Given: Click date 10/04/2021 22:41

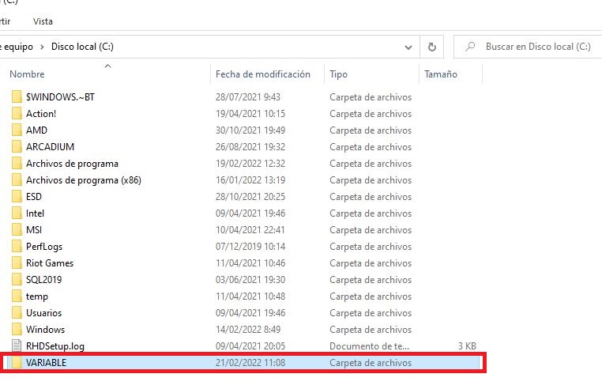Looking at the screenshot, I should (250, 229).
